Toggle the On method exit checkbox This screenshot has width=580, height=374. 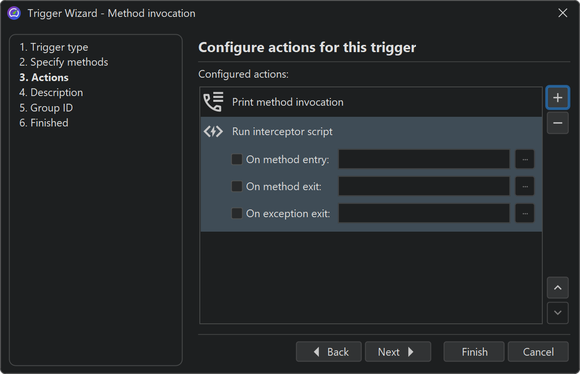pos(237,186)
